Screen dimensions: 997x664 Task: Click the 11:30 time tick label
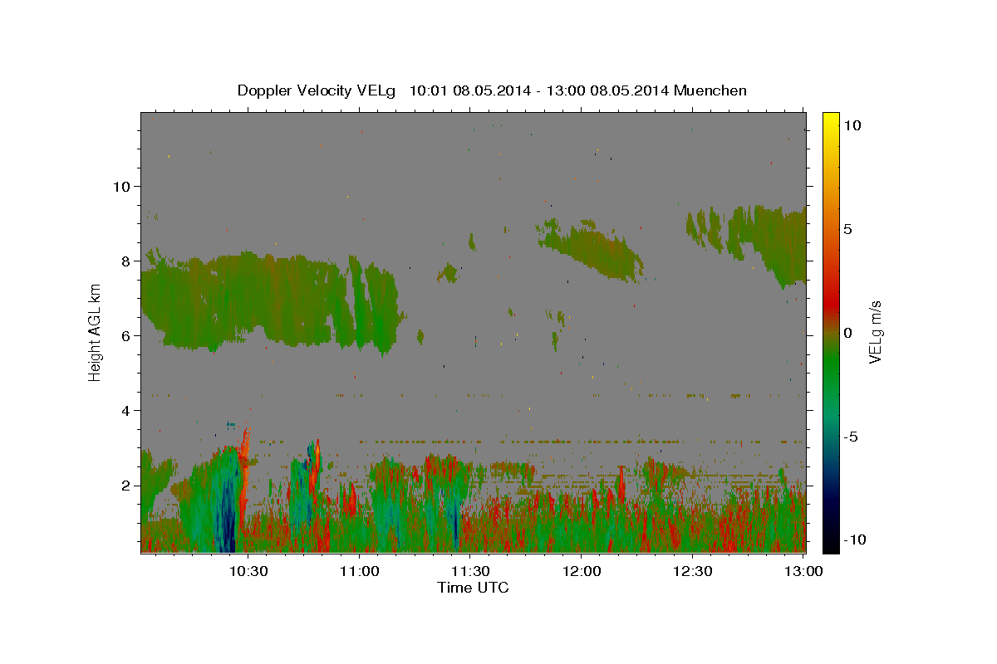(x=471, y=571)
